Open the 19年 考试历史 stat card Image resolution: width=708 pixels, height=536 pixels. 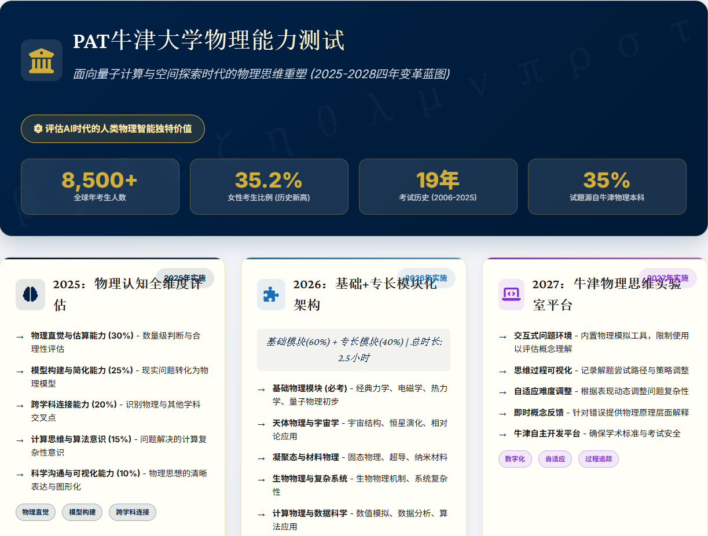click(x=438, y=186)
